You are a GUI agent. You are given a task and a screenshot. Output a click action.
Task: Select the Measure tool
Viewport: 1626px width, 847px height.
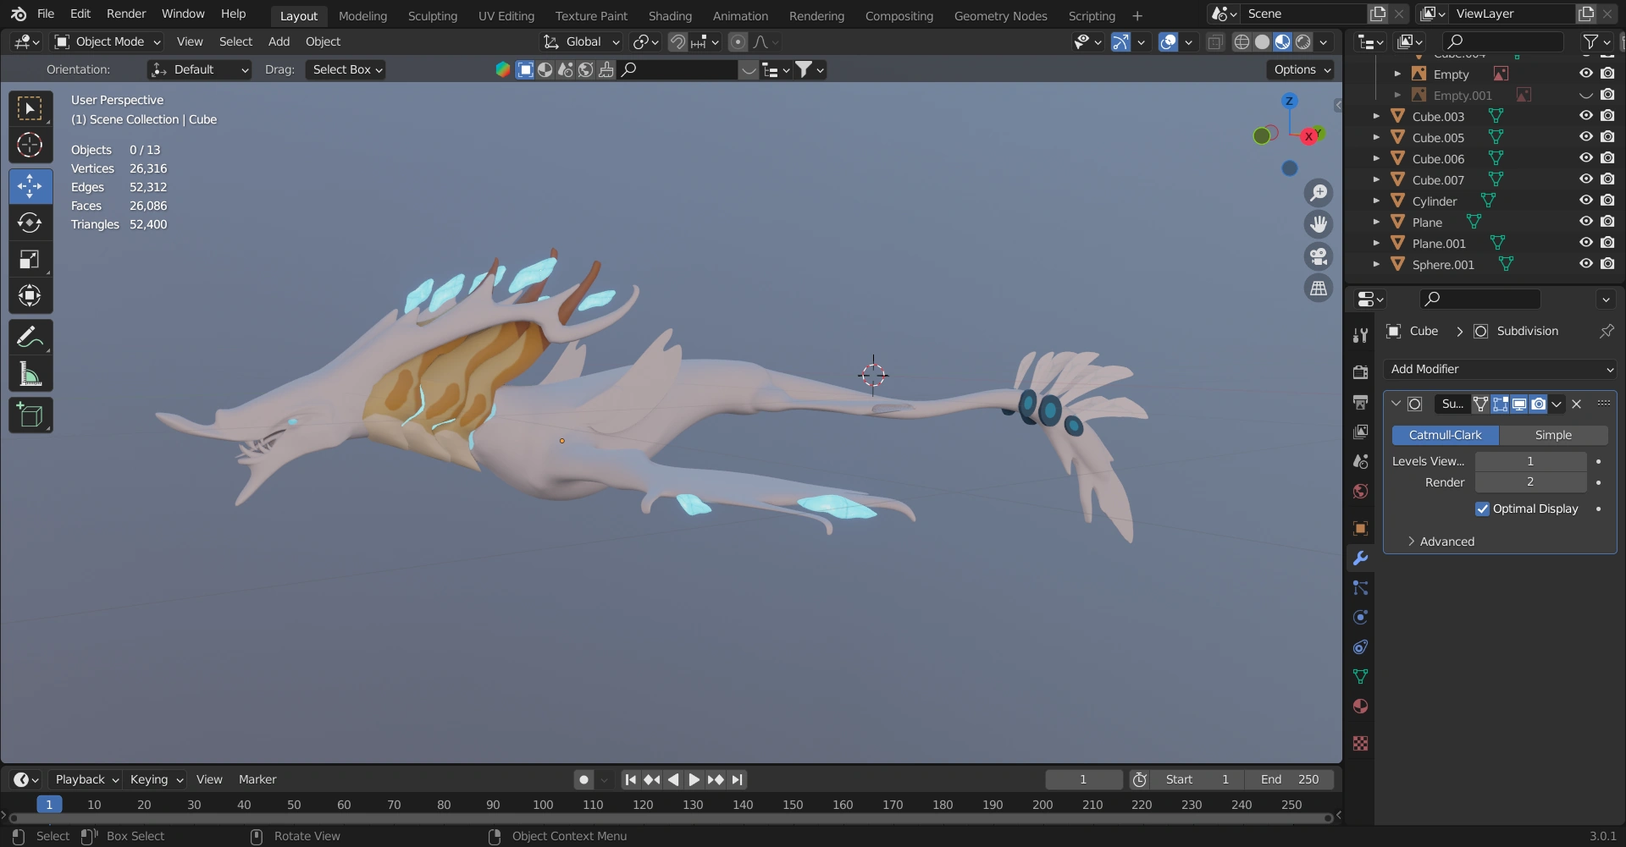pos(30,373)
